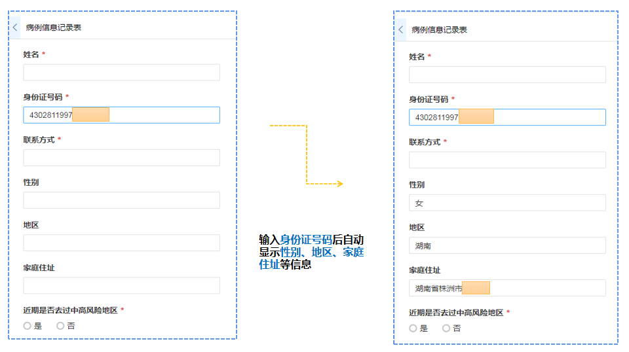Click 病例信息记录表 title in right form
Viewport: 629px width, 352px height.
[439, 30]
